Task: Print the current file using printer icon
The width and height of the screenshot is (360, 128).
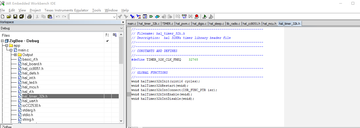Action: pyautogui.click(x=29, y=17)
